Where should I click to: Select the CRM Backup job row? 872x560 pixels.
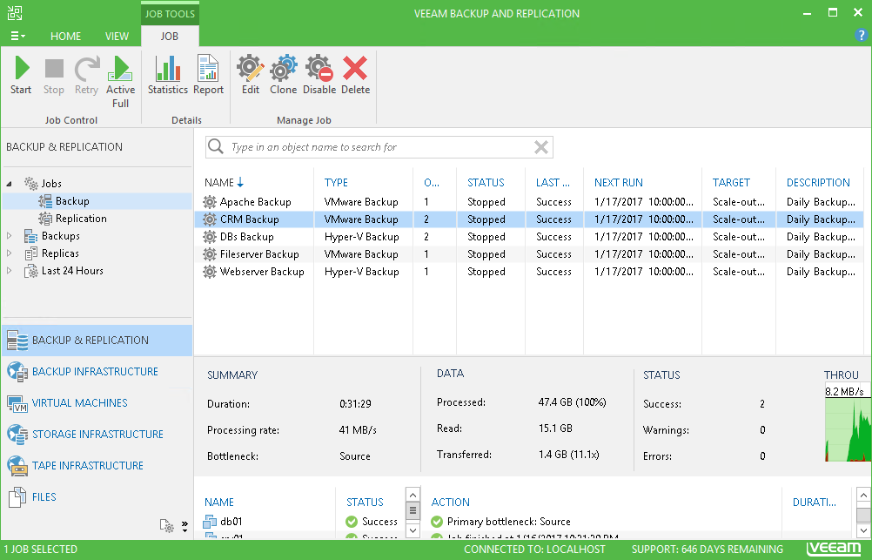pos(528,219)
